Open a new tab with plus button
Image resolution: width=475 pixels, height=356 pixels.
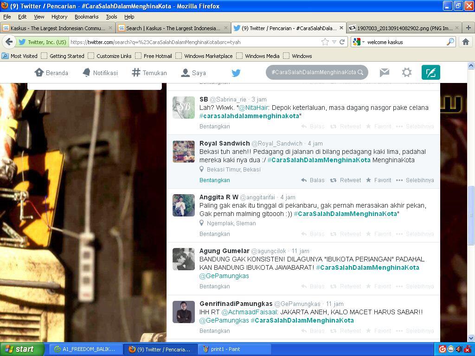[469, 28]
